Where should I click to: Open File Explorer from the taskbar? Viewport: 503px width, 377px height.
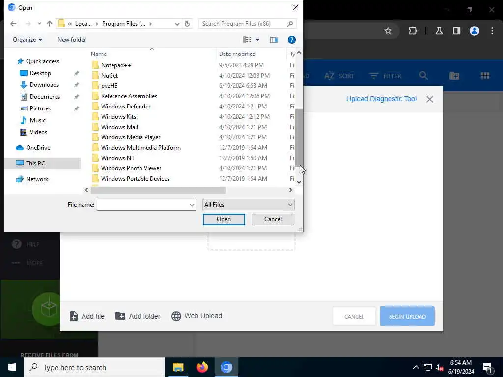[x=178, y=367]
